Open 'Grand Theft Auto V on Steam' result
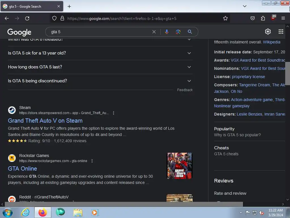 click(x=45, y=121)
